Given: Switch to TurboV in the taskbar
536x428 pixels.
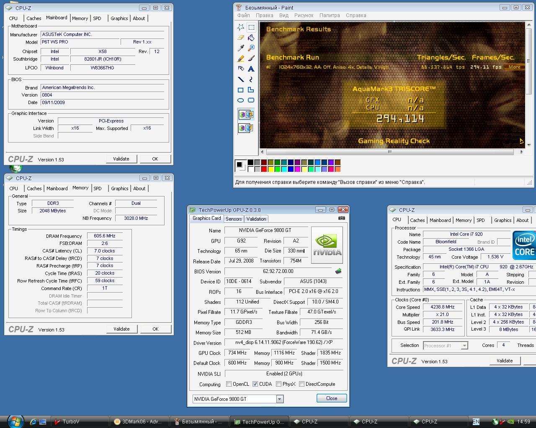Looking at the screenshot, I should tap(80, 422).
